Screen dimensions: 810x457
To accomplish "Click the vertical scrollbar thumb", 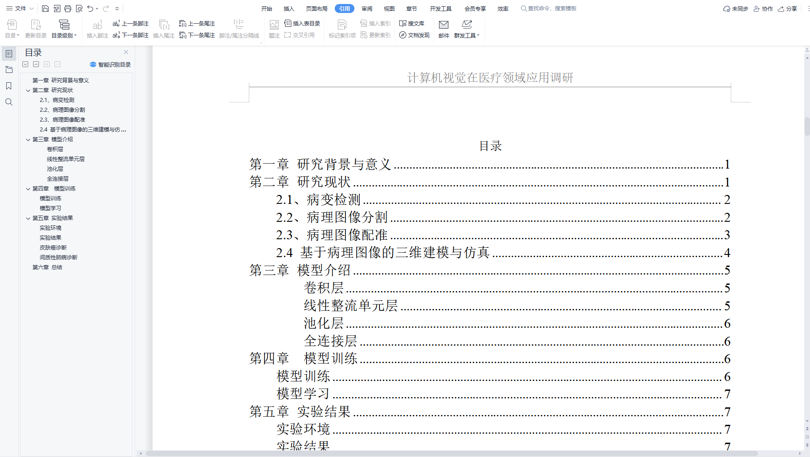I will [807, 126].
